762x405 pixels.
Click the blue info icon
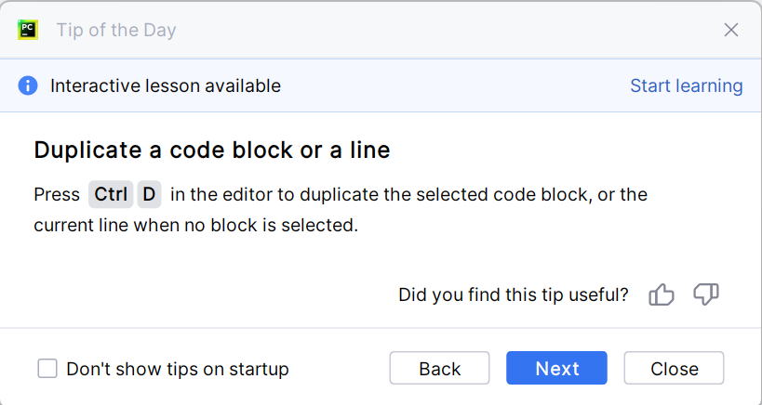point(28,86)
